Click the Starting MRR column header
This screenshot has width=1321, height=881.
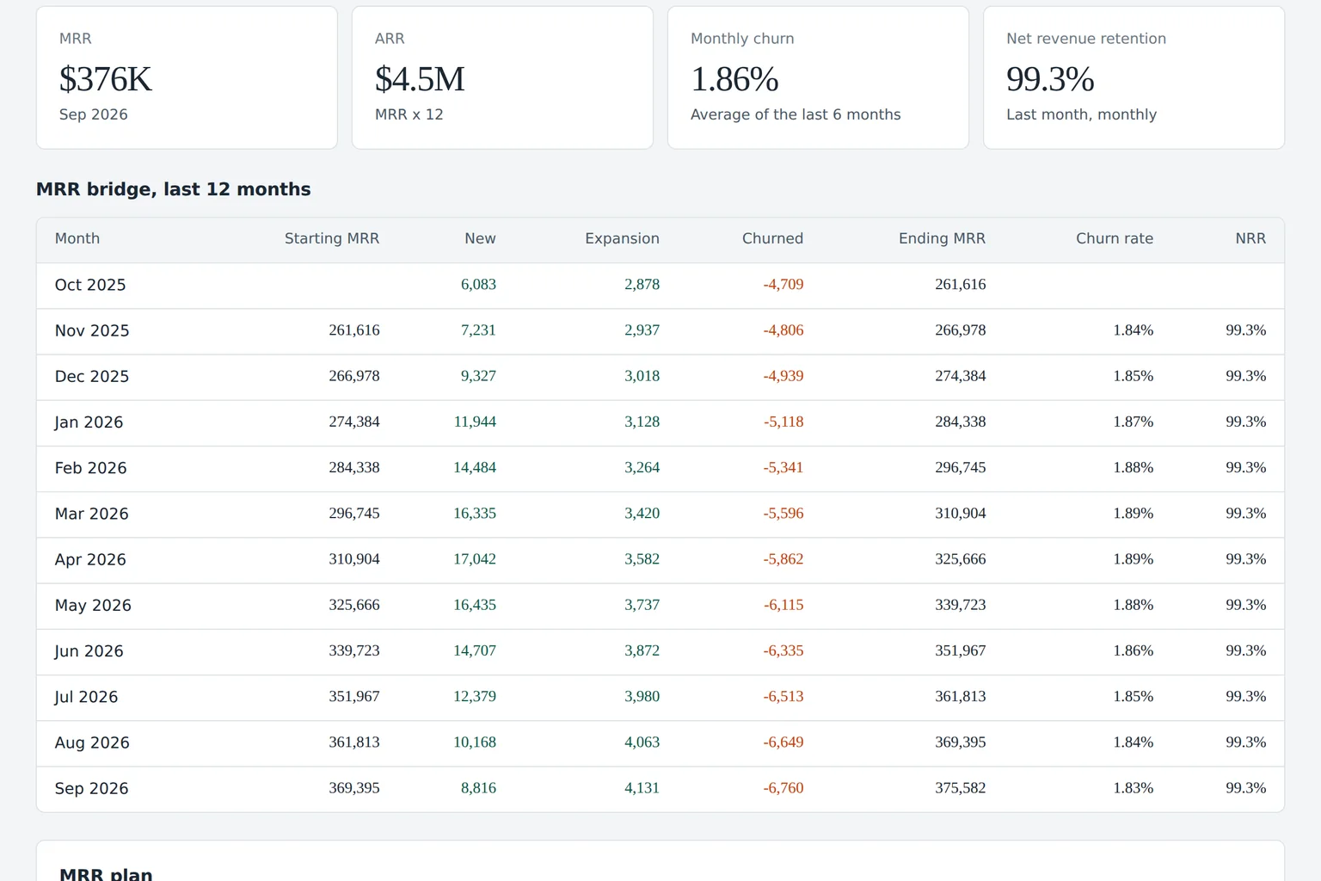click(x=332, y=238)
